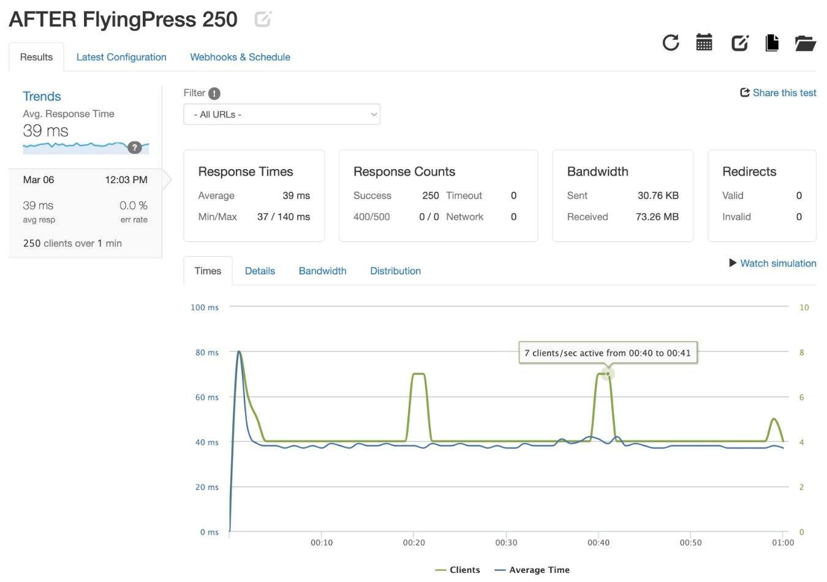
Task: Click the share icon beside Share this test
Action: [x=745, y=93]
